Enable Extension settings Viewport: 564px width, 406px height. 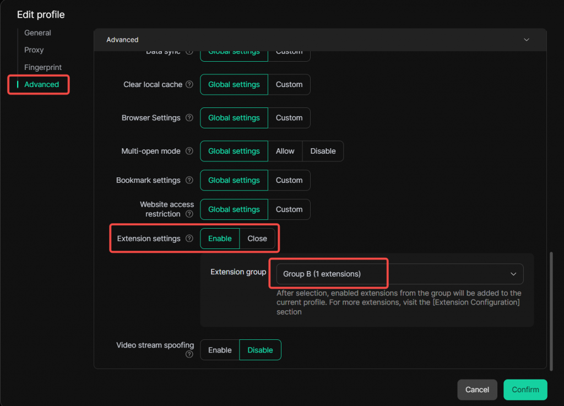pos(220,239)
